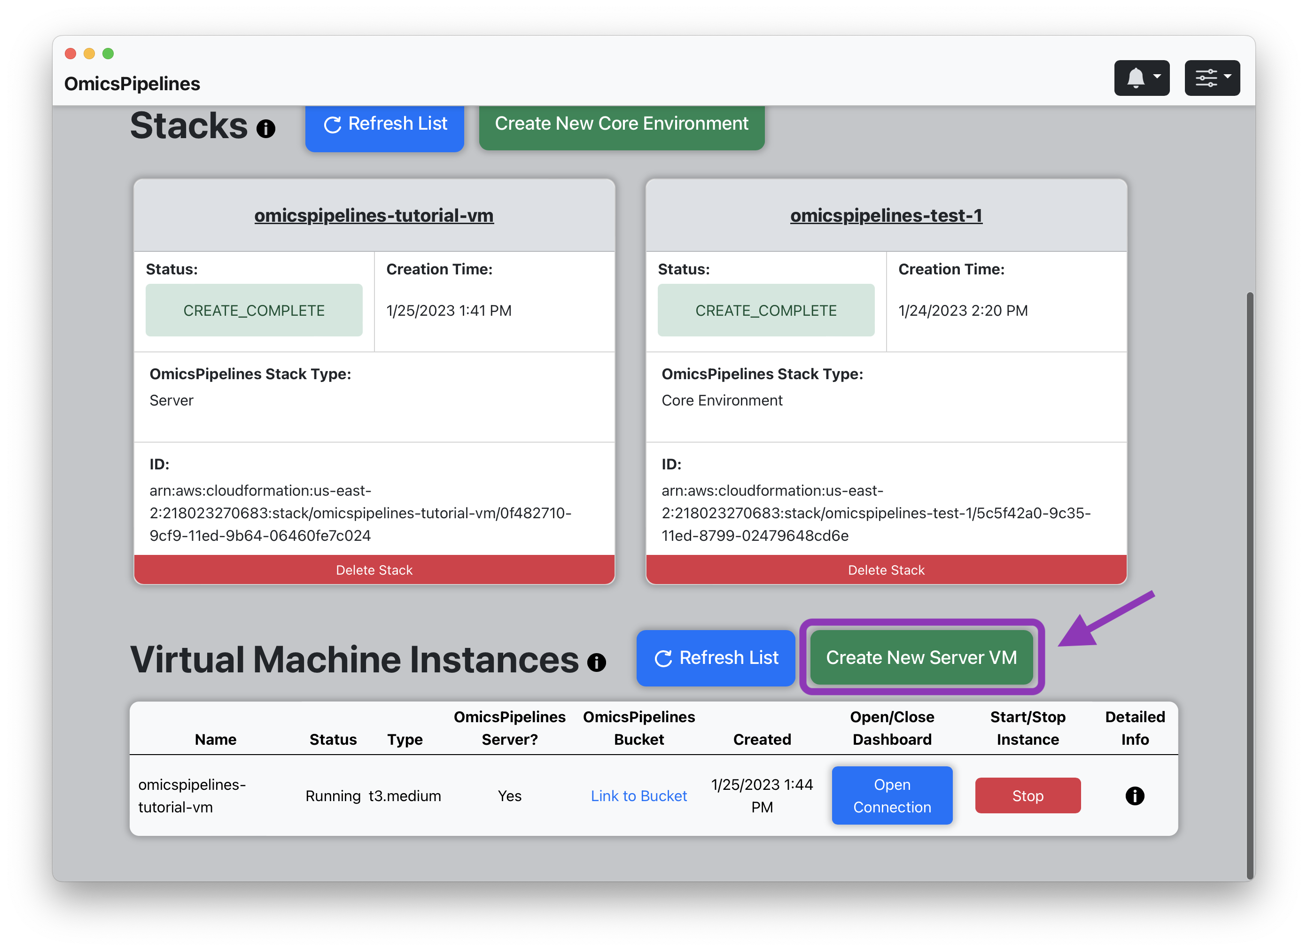This screenshot has height=951, width=1308.
Task: Click the Type column header
Action: tap(405, 740)
